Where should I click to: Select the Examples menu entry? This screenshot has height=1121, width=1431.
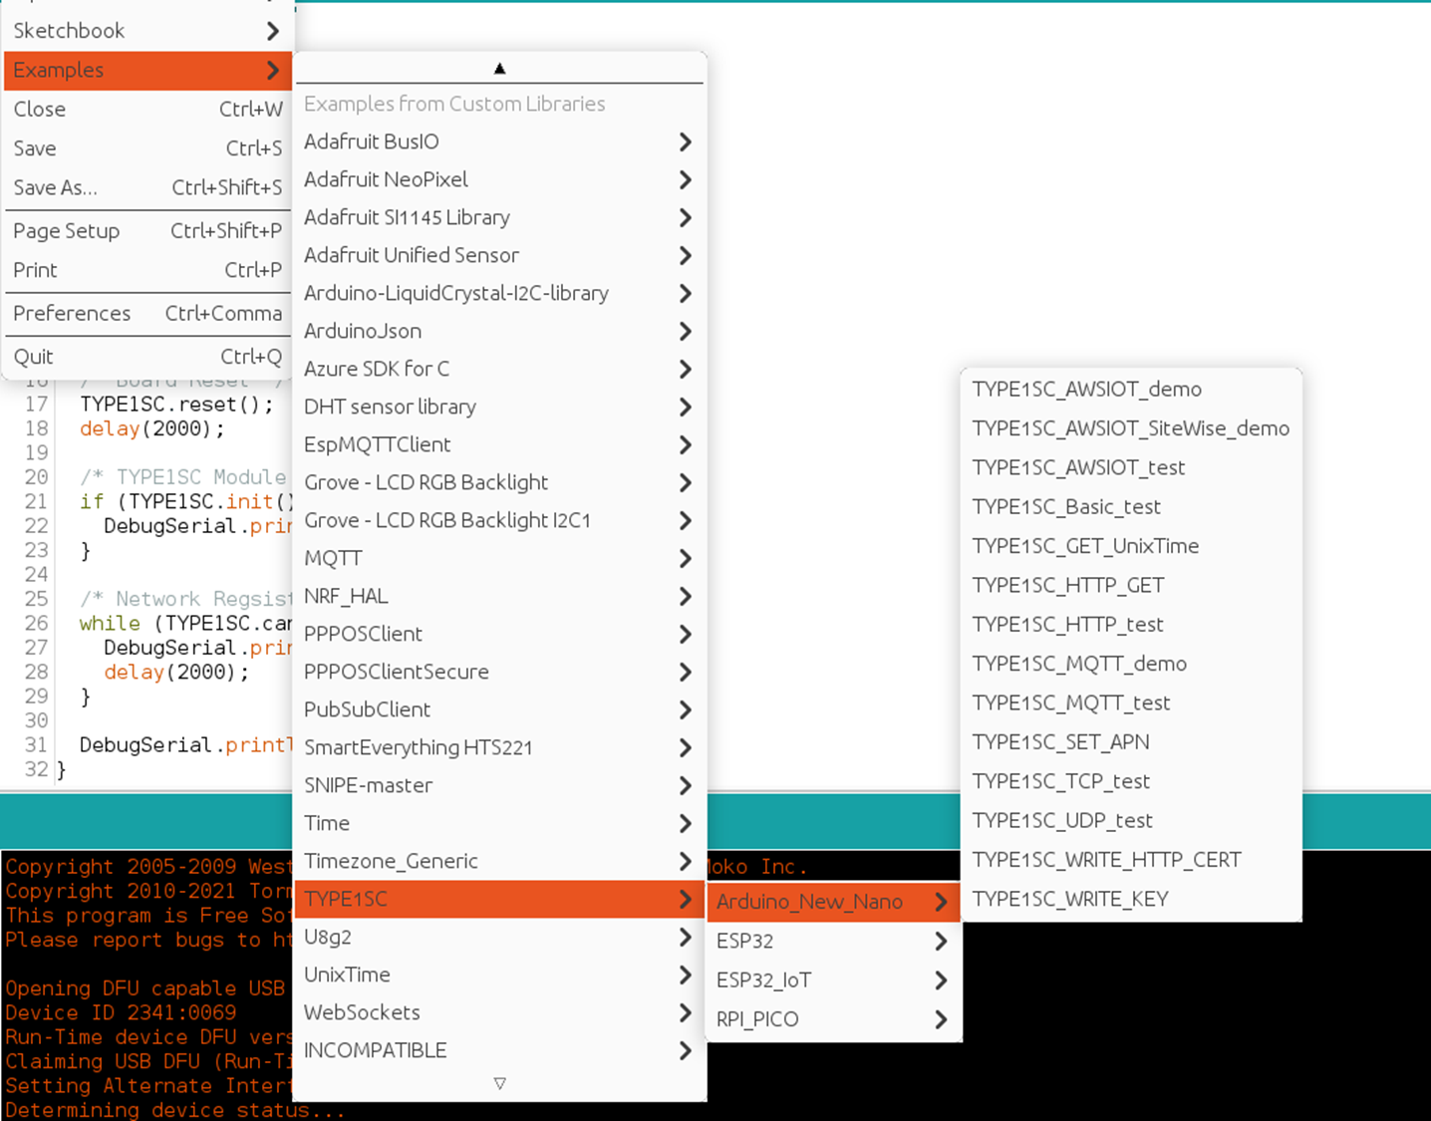(147, 71)
